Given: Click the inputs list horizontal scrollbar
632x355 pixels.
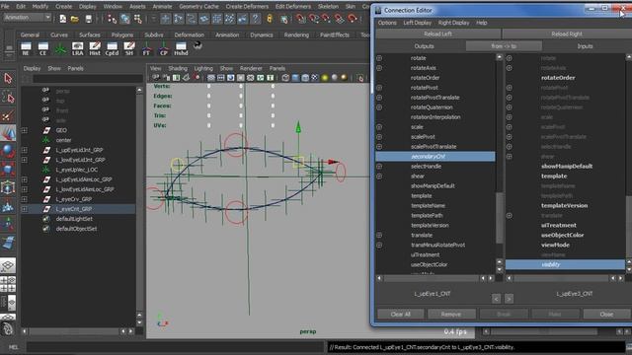Looking at the screenshot, I should (x=562, y=278).
